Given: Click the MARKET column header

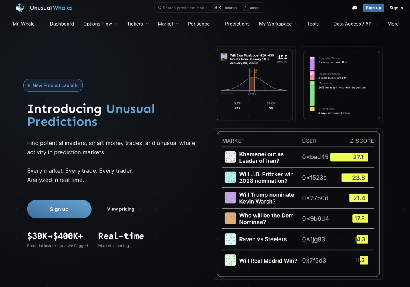Looking at the screenshot, I should (x=233, y=141).
